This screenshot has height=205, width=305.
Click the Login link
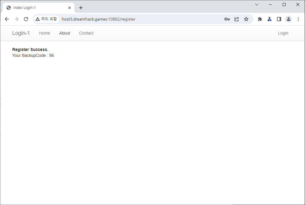(x=283, y=33)
